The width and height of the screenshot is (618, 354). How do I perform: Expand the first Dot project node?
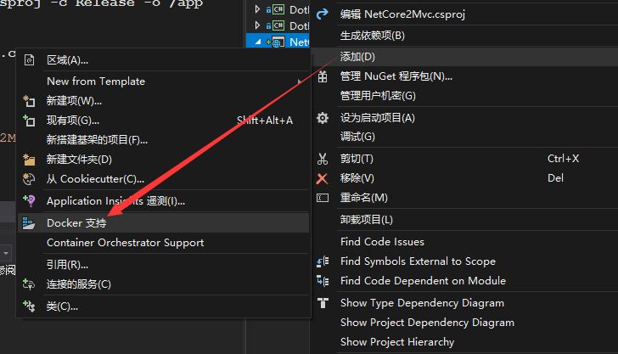tap(257, 9)
